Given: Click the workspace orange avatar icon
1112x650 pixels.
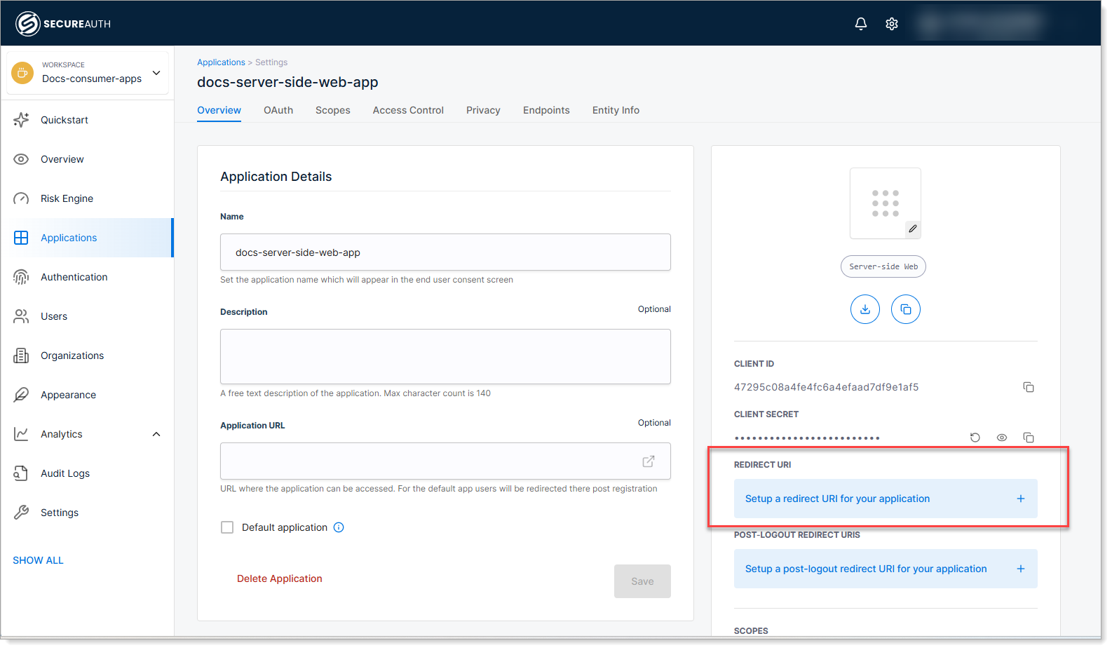Looking at the screenshot, I should tap(22, 72).
